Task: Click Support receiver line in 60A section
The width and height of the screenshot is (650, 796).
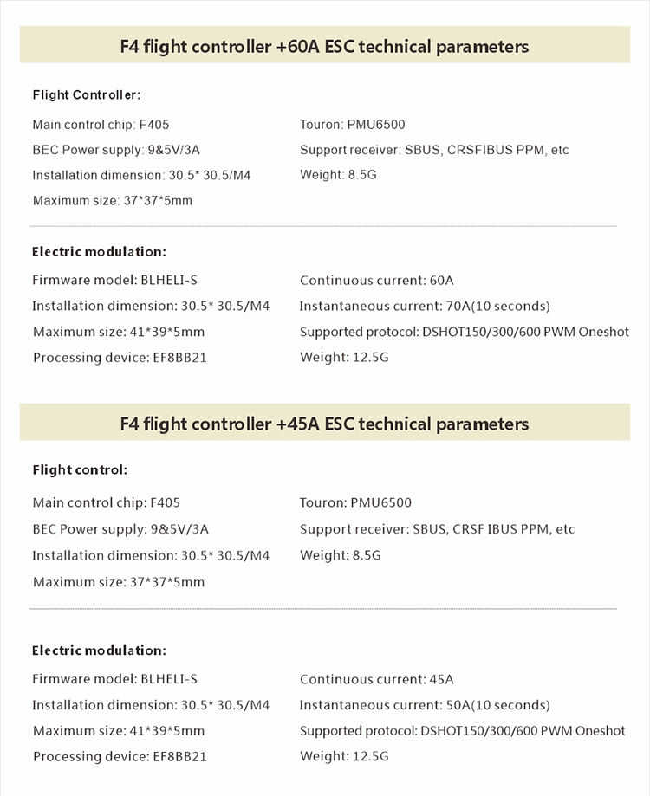Action: click(x=434, y=150)
